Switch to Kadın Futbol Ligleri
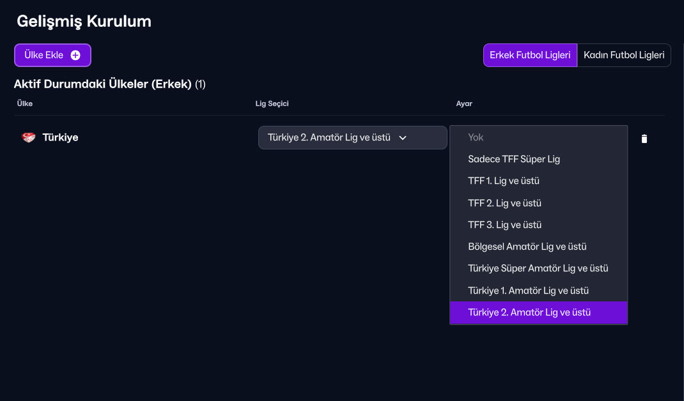The width and height of the screenshot is (684, 401). pyautogui.click(x=623, y=56)
